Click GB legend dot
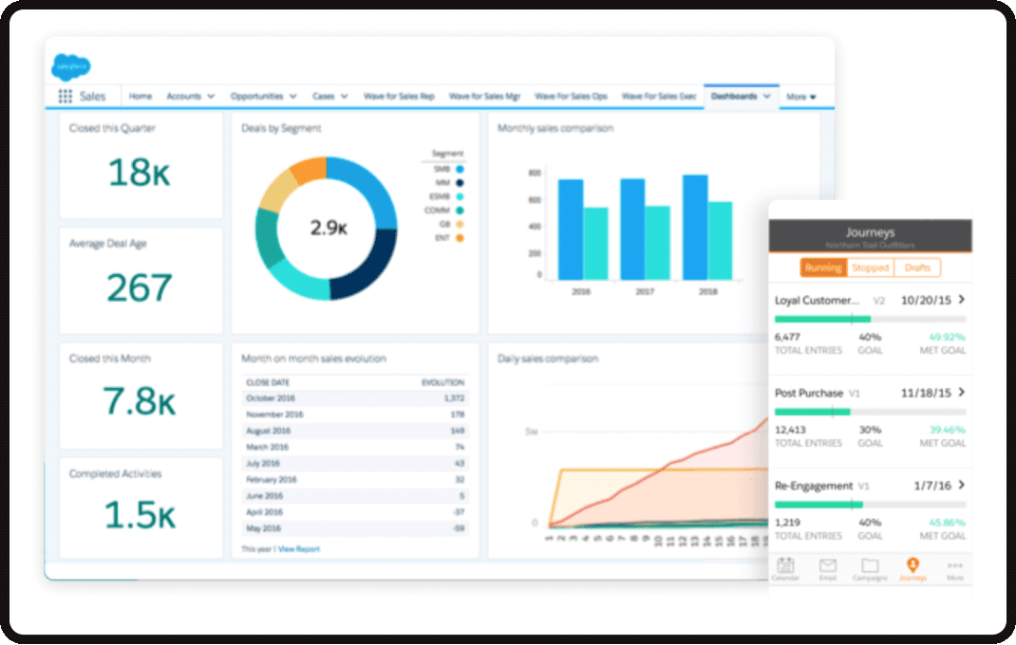 click(x=460, y=224)
